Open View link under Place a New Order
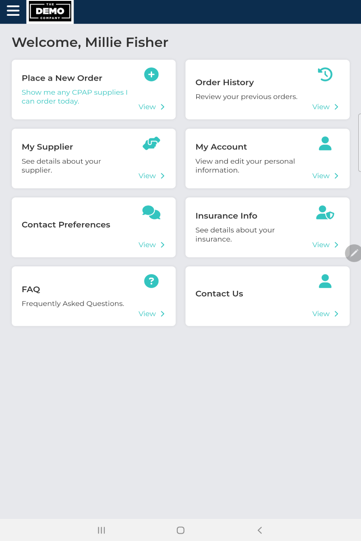 point(151,107)
